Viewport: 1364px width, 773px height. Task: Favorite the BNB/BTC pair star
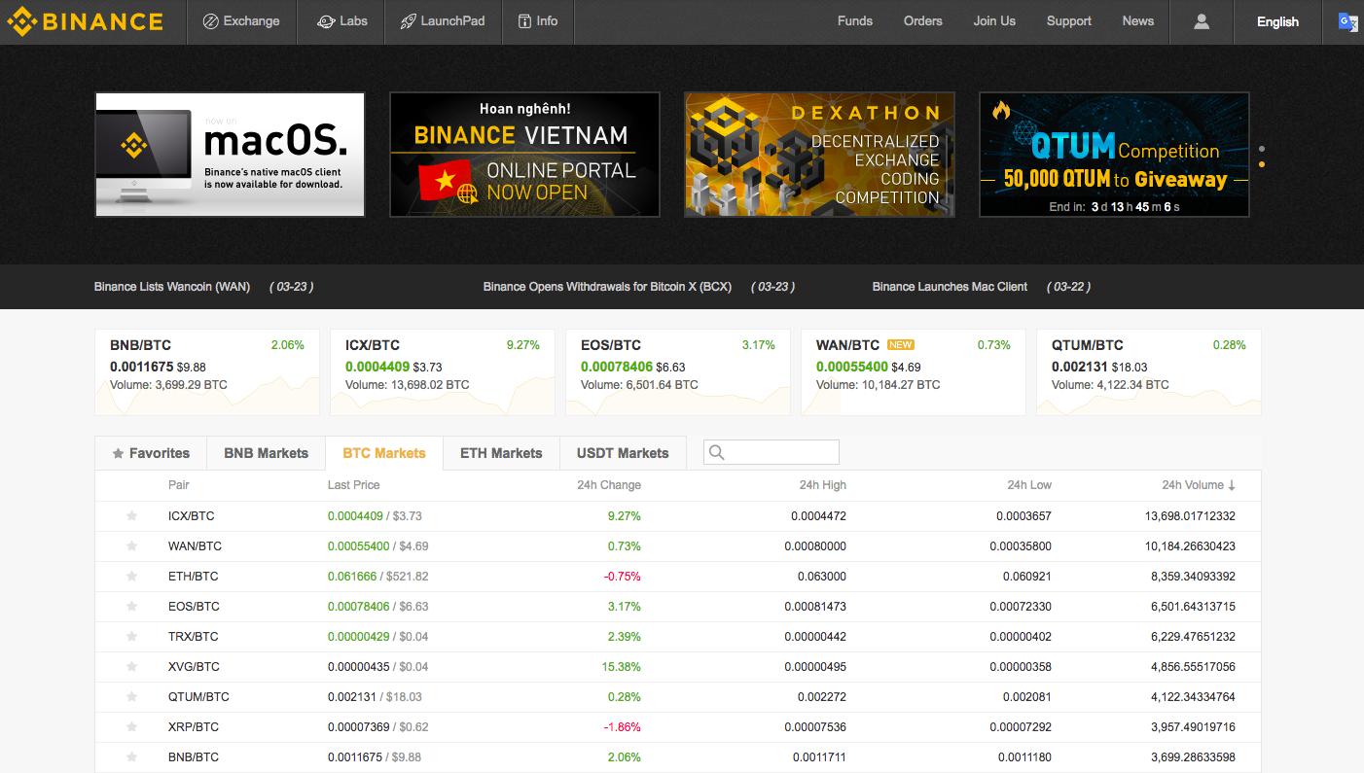click(x=131, y=757)
